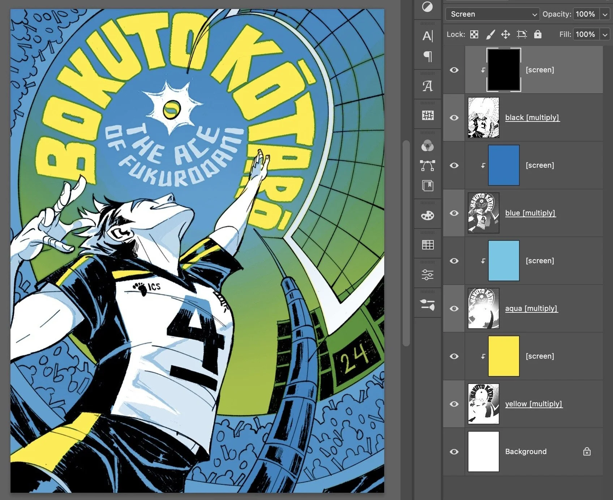Hide the black-filled [screen] layer
Screen dimensions: 613x500
[x=454, y=70]
